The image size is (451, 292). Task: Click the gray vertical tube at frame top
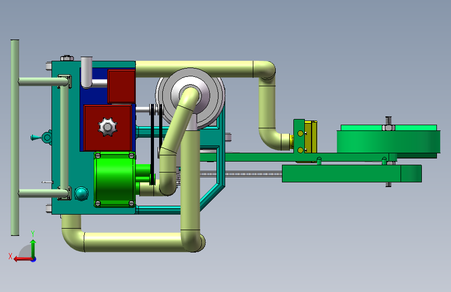coord(86,72)
